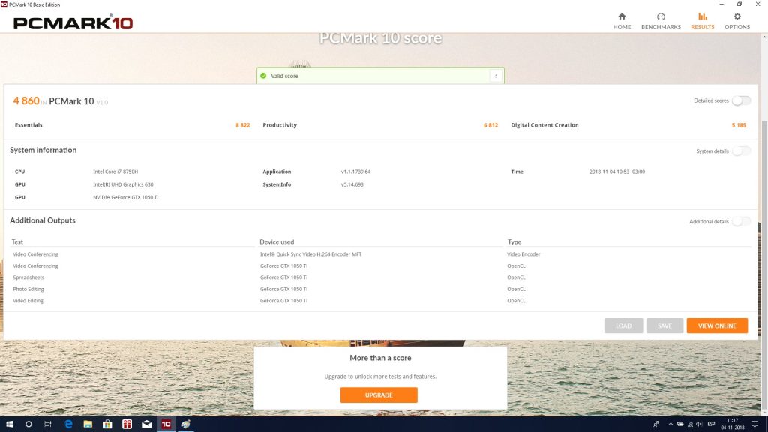Open the Windows Start menu

tap(8, 424)
